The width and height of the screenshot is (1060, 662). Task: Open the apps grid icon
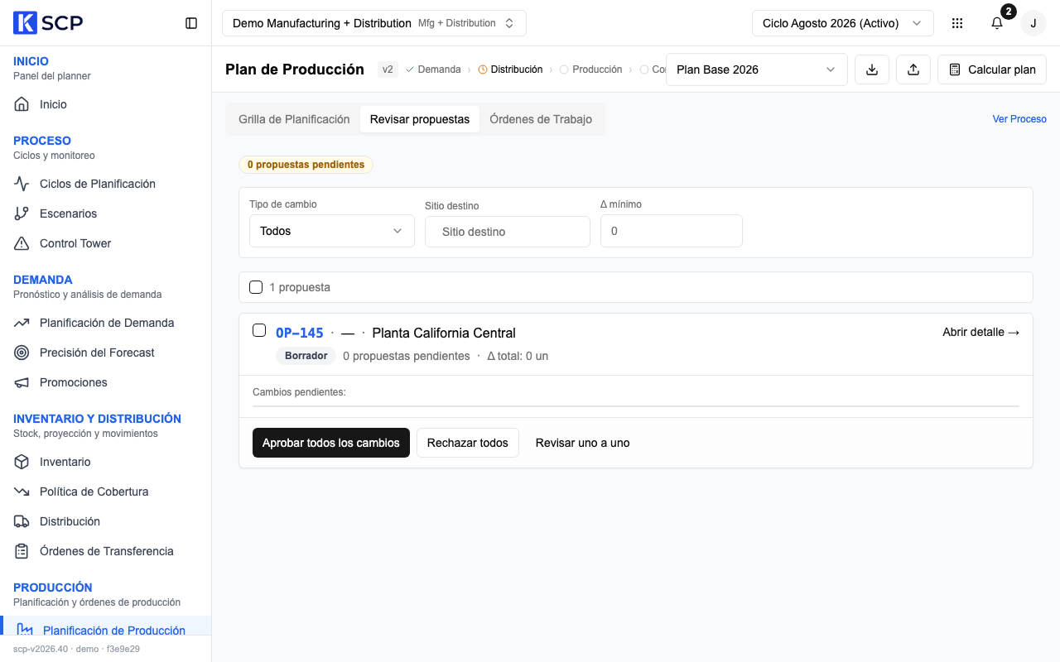(x=957, y=23)
